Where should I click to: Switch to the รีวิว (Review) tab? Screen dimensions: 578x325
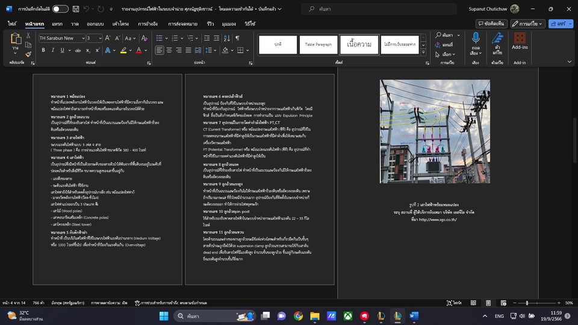click(x=210, y=23)
